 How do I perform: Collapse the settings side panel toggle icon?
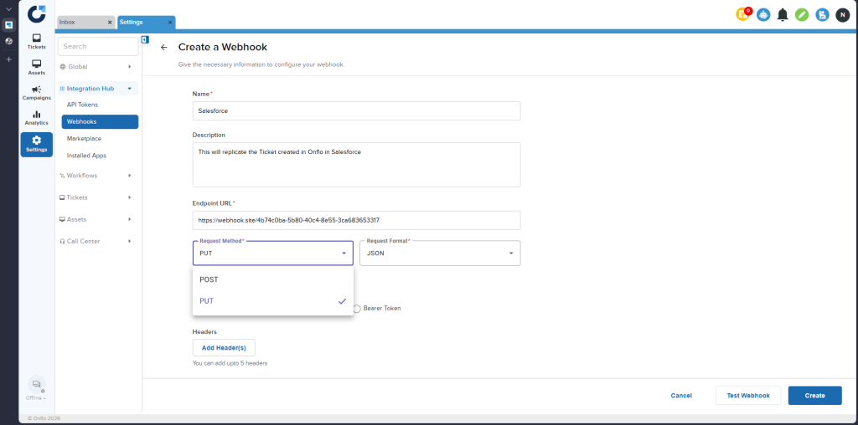tap(145, 39)
